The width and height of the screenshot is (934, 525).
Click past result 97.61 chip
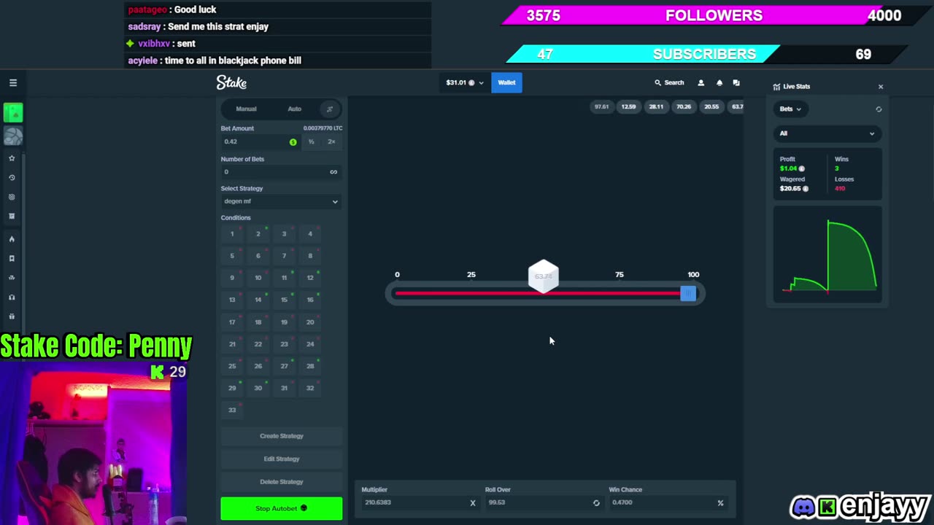[601, 107]
